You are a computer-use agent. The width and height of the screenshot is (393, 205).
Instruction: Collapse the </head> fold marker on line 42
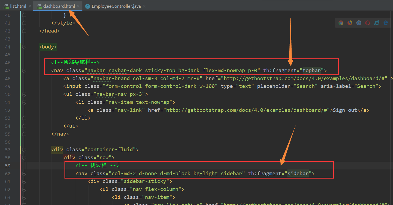pyautogui.click(x=24, y=31)
